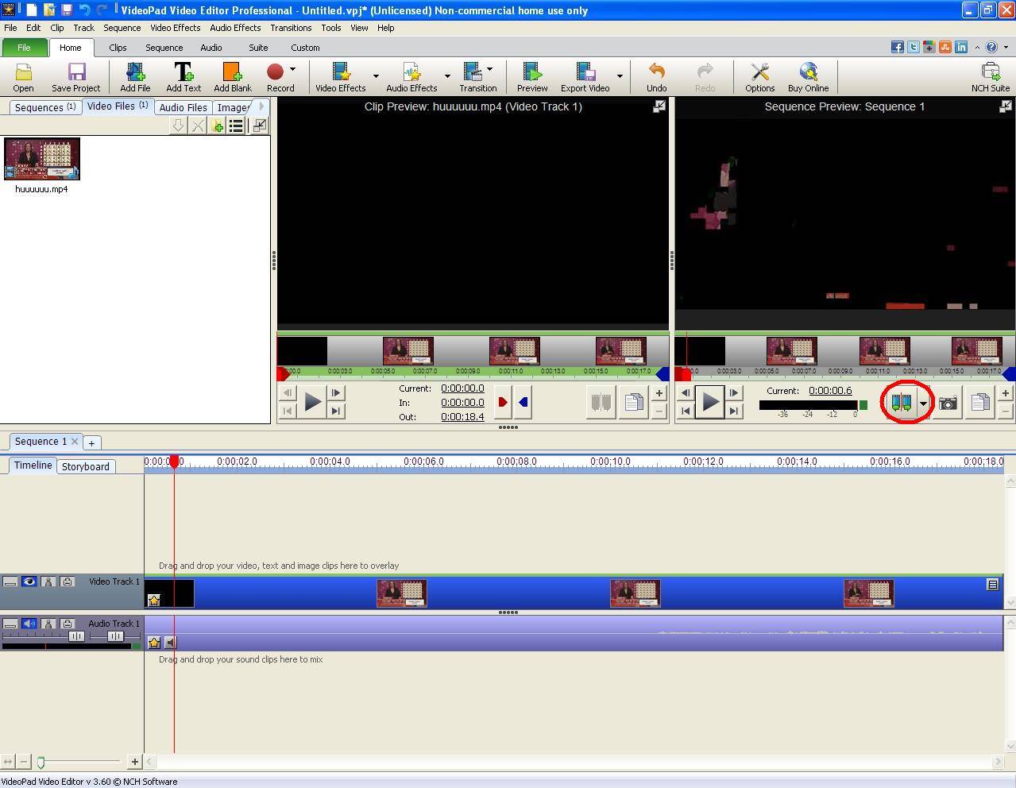Add a new sequence tab with plus
The image size is (1016, 788).
[91, 443]
